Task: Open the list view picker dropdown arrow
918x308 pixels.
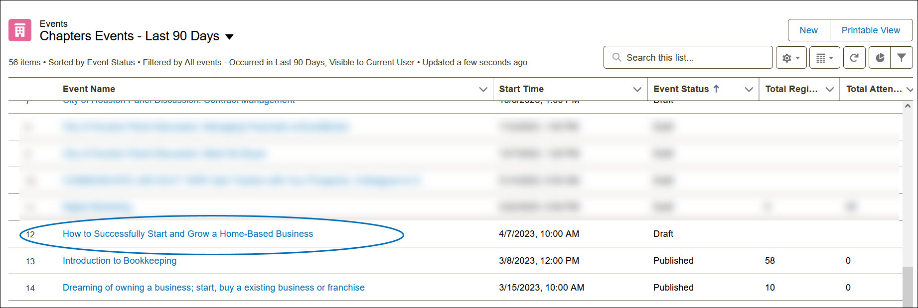Action: tap(229, 37)
